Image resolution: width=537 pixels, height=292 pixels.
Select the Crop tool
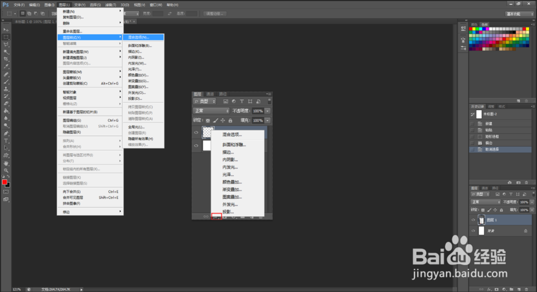click(x=6, y=59)
